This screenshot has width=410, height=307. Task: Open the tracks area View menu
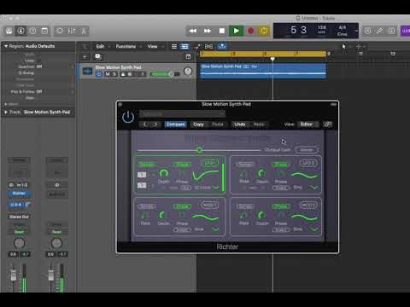coord(152,46)
